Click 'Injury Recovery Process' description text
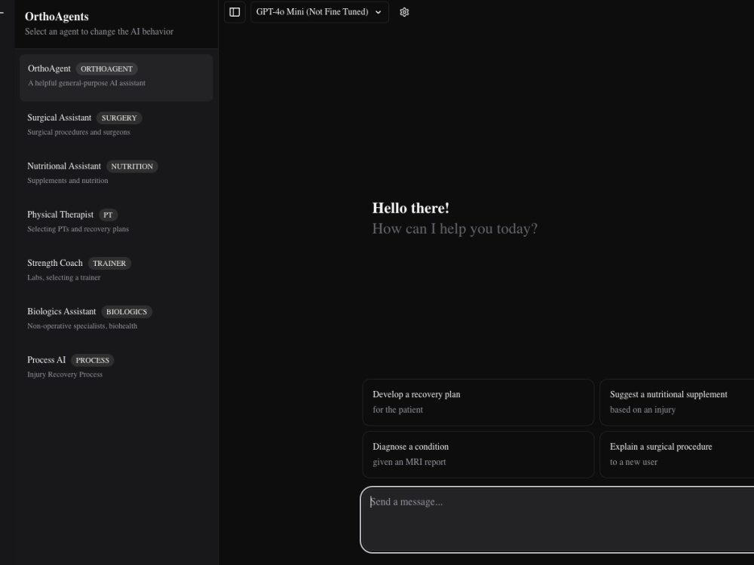The height and width of the screenshot is (565, 754). (65, 374)
